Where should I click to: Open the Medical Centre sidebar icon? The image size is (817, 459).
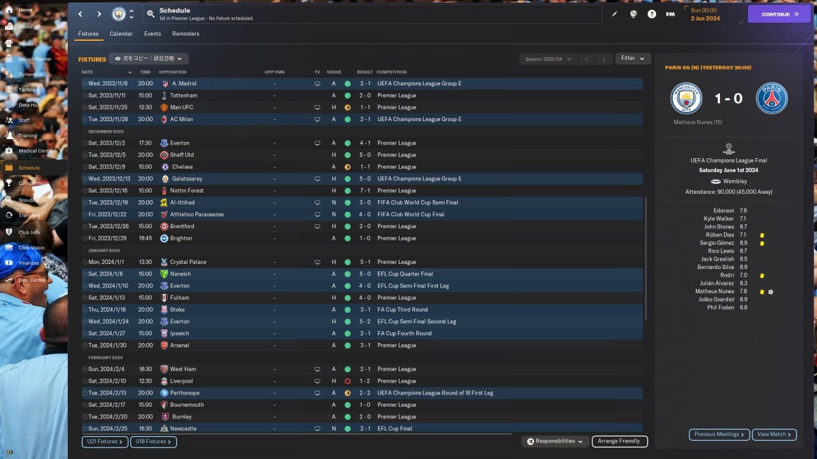click(9, 151)
